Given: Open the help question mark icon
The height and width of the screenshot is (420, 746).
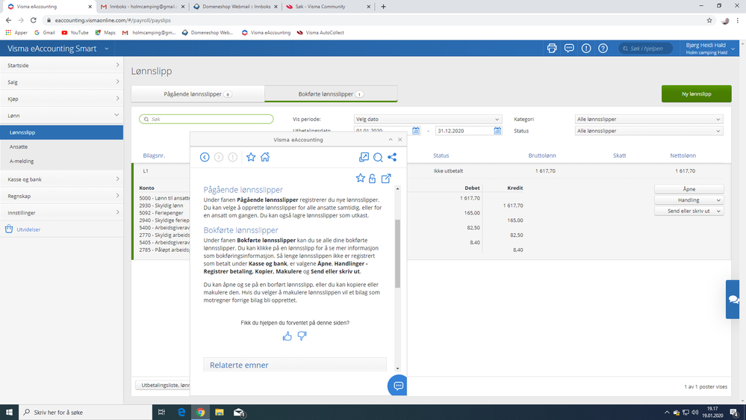Looking at the screenshot, I should [x=603, y=49].
